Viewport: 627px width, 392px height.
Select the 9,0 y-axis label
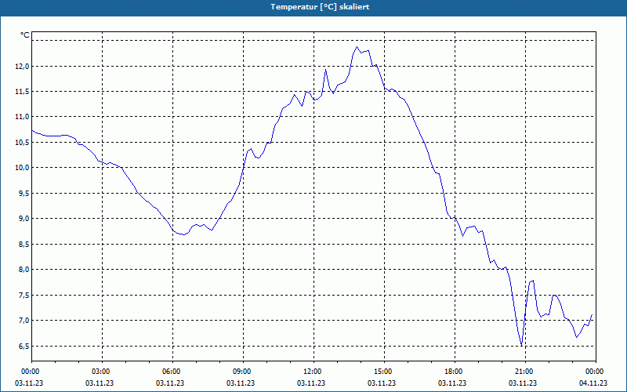24,219
